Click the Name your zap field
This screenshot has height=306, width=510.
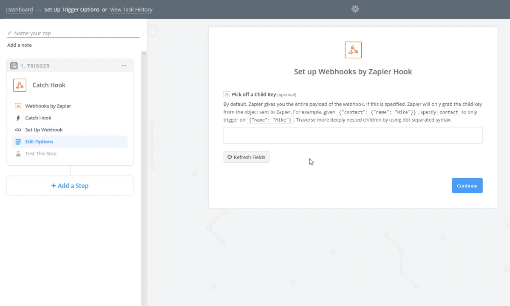tap(73, 33)
